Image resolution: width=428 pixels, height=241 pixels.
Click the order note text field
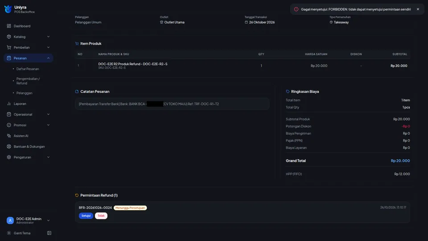pyautogui.click(x=172, y=104)
